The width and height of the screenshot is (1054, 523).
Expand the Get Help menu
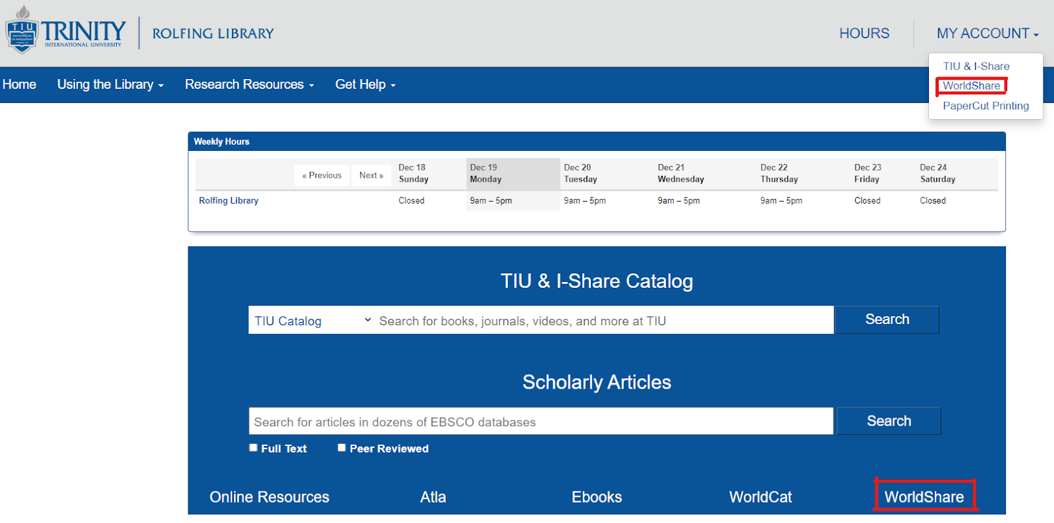(365, 84)
